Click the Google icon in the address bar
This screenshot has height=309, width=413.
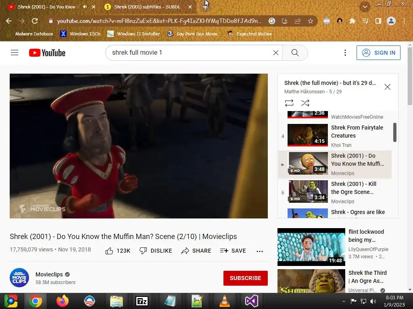[x=272, y=21]
